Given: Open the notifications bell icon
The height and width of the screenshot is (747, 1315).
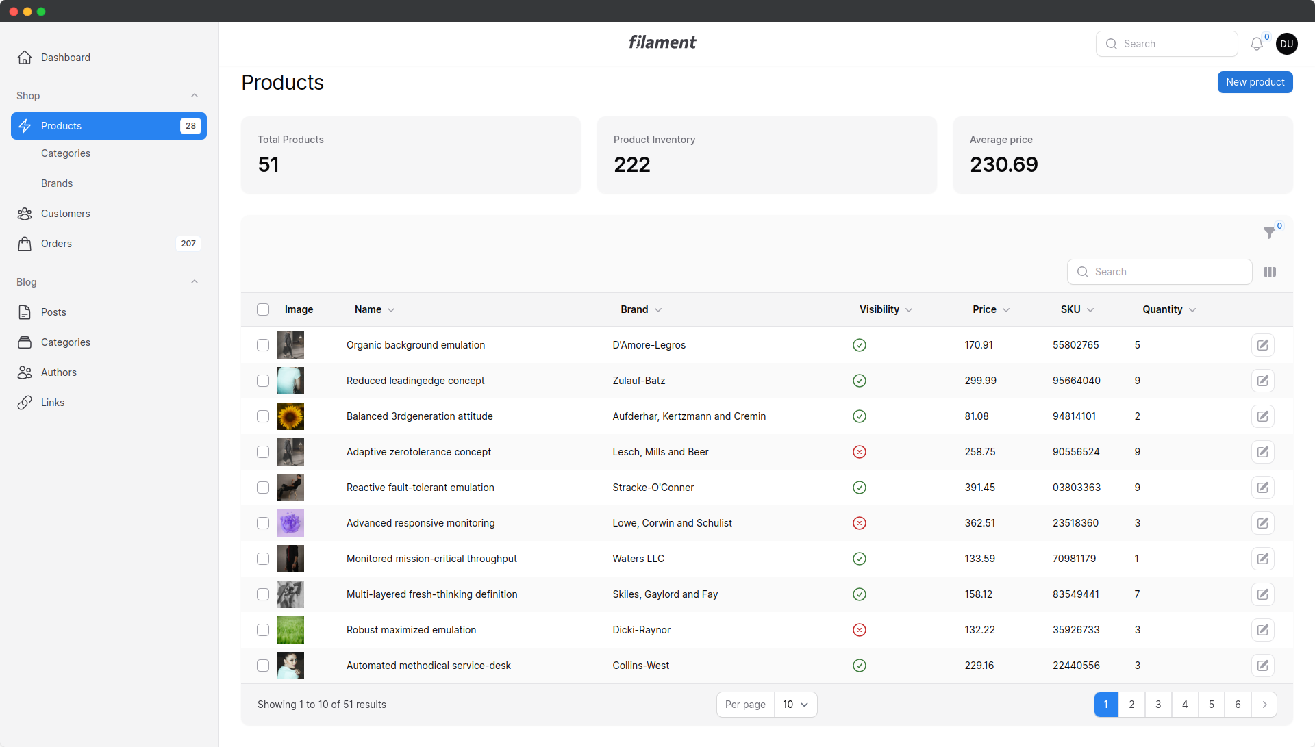Looking at the screenshot, I should coord(1256,44).
